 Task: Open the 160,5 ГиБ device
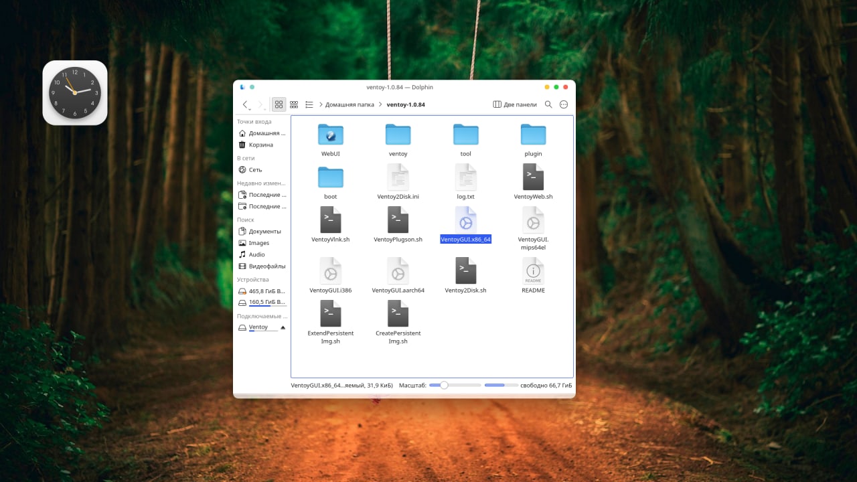262,302
